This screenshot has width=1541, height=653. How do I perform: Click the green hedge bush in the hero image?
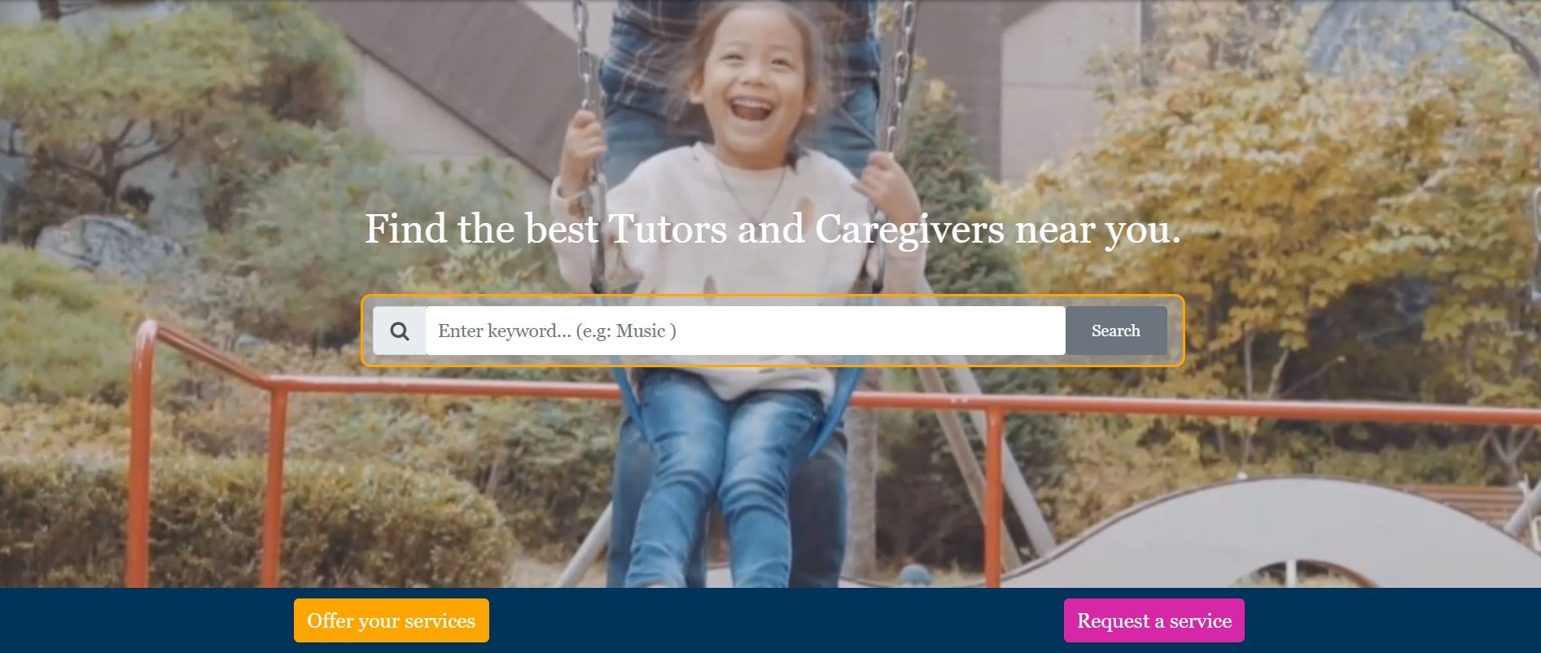(x=244, y=521)
